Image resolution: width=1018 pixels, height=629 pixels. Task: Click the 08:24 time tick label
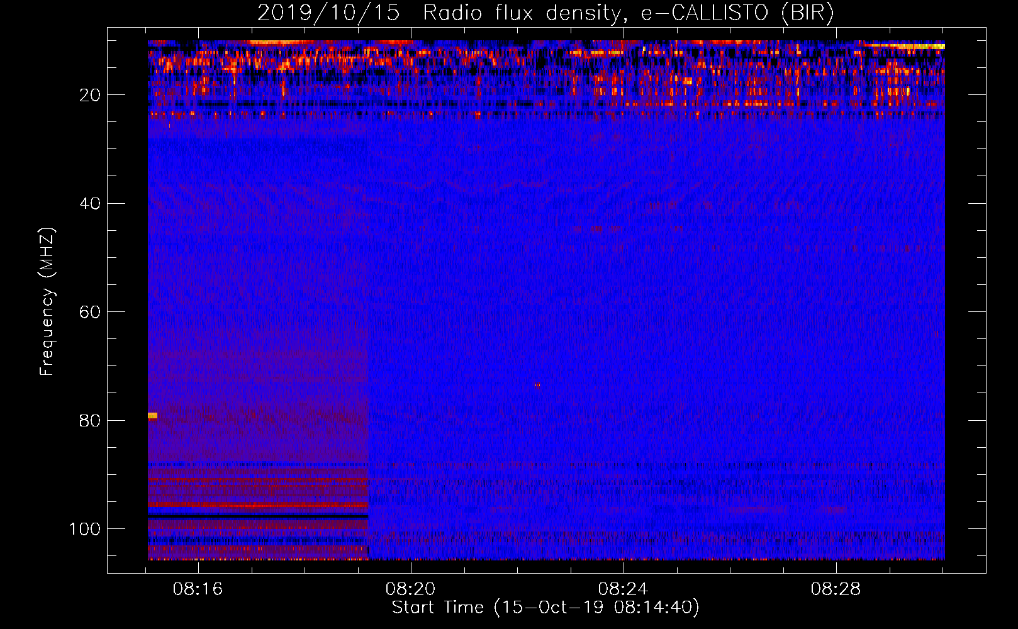(x=624, y=589)
